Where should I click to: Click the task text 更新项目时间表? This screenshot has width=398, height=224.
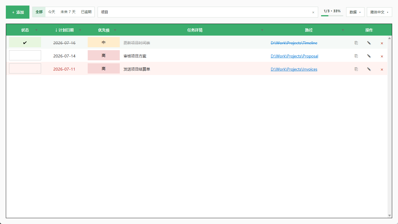[137, 43]
